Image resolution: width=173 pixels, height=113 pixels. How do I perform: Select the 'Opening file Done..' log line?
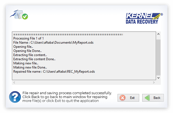(27, 51)
